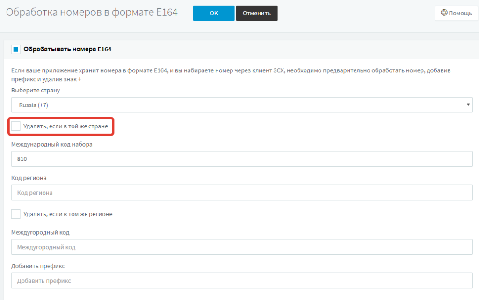Click the Добавить префикс input field
This screenshot has width=479, height=300.
(x=242, y=280)
